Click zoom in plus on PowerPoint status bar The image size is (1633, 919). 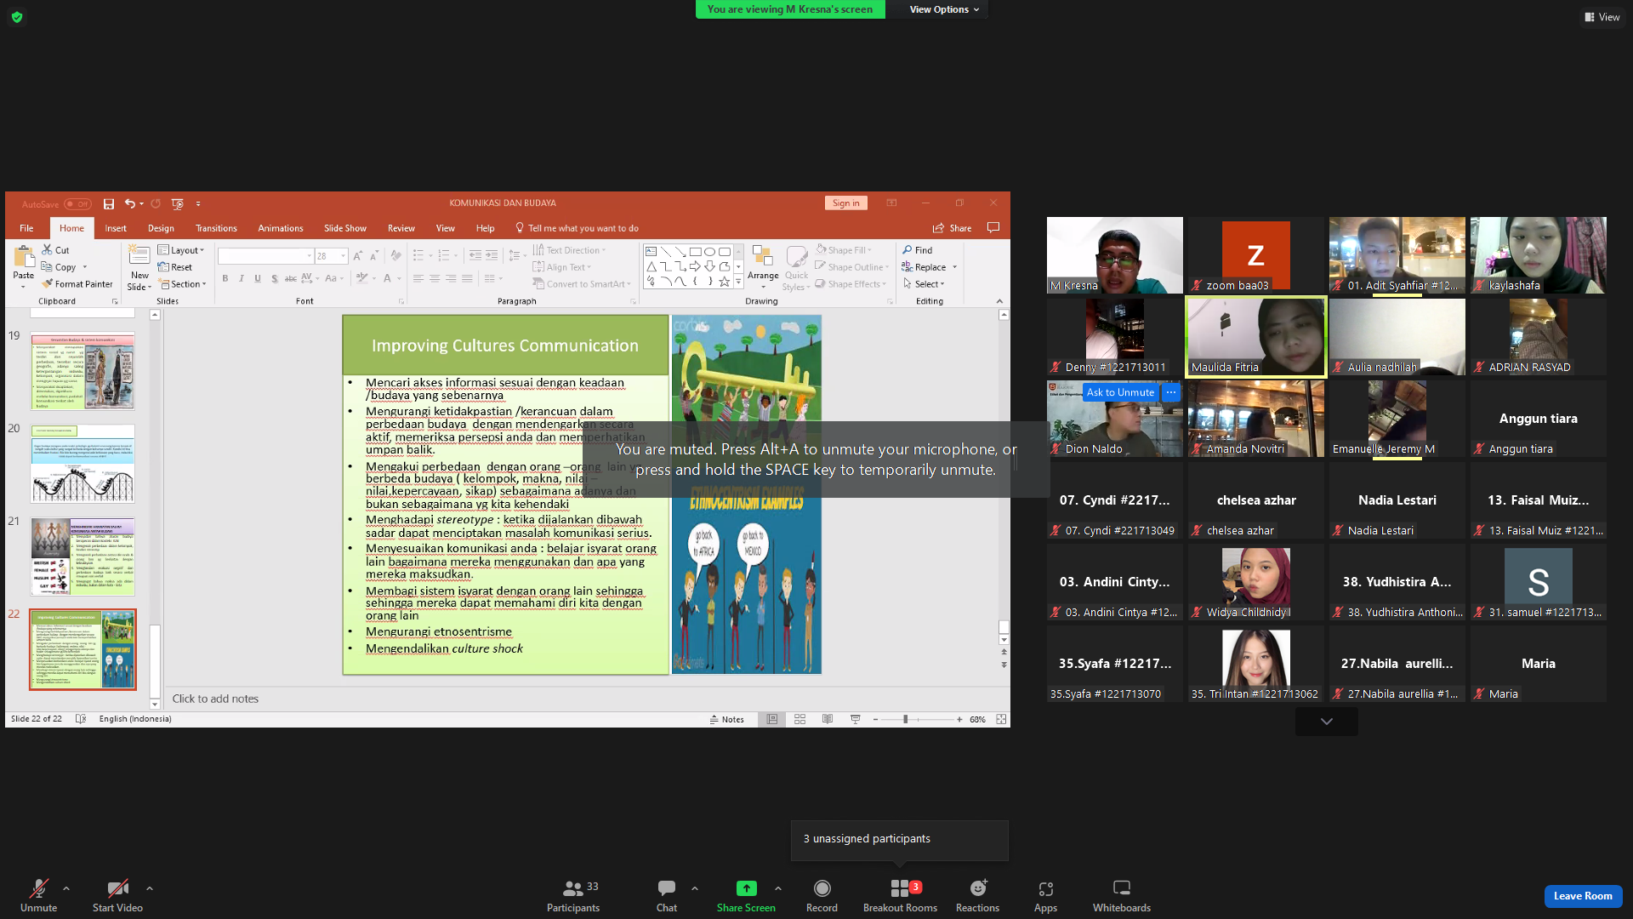(x=959, y=719)
